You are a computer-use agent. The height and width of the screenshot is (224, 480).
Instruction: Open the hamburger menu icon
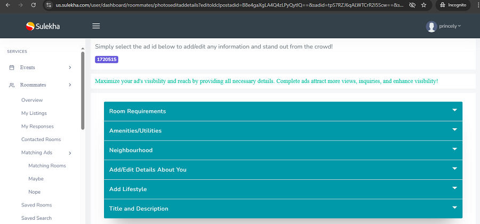(x=96, y=26)
